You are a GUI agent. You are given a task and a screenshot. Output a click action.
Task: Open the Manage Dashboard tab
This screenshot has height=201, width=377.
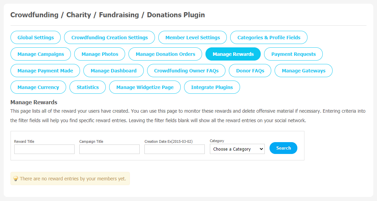click(x=114, y=70)
